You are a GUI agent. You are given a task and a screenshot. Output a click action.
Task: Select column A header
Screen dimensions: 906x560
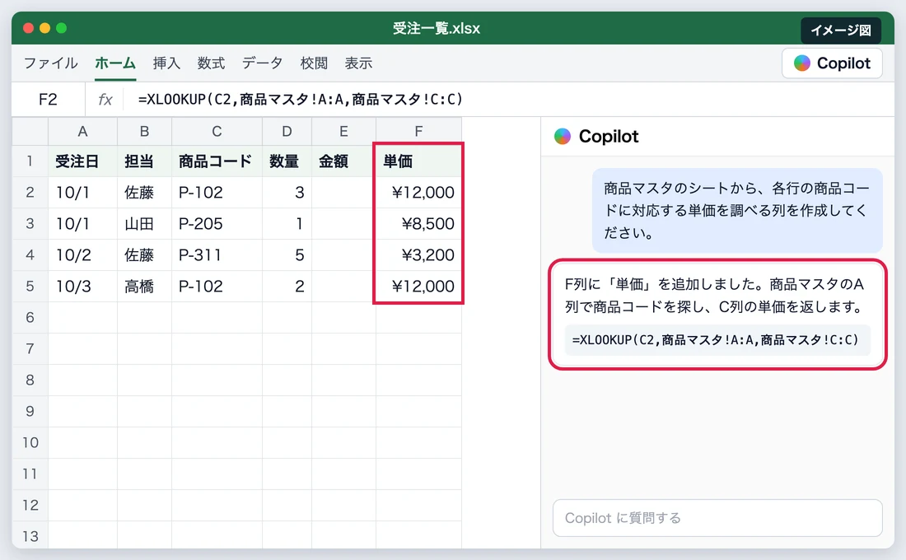point(82,131)
